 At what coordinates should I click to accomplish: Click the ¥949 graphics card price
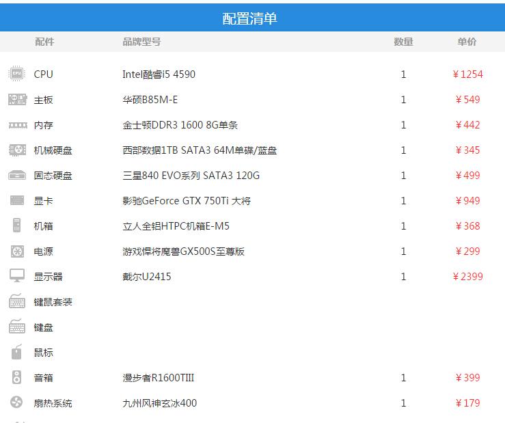tap(467, 201)
